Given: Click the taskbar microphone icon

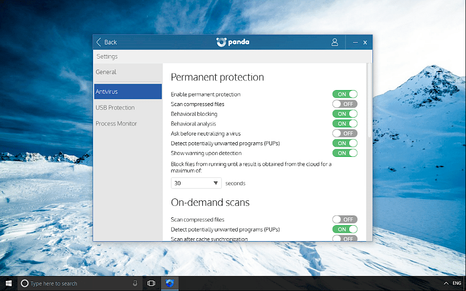Looking at the screenshot, I should pyautogui.click(x=135, y=283).
